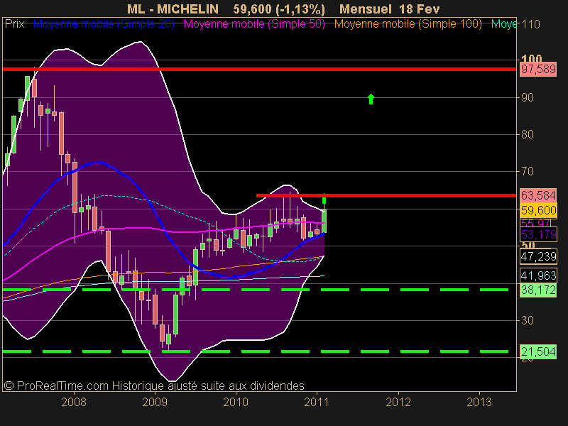Click the ML - MICHELIN chart title
This screenshot has width=568, height=426.
pos(173,9)
